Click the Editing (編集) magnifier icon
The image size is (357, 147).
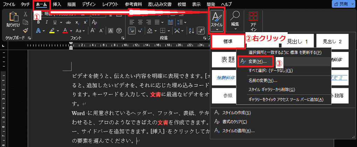coord(235,17)
